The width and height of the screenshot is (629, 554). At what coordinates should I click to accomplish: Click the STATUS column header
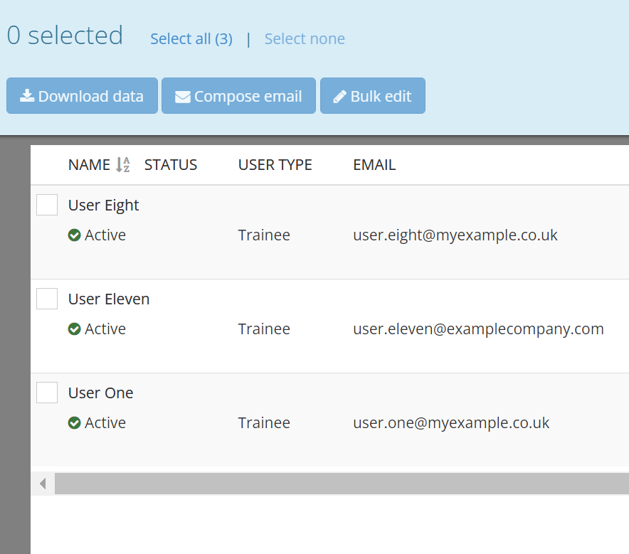tap(171, 165)
